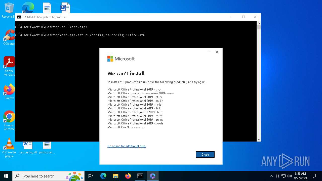Open the notification center icon
Screen dimensions: 322x181
[x=314, y=176]
